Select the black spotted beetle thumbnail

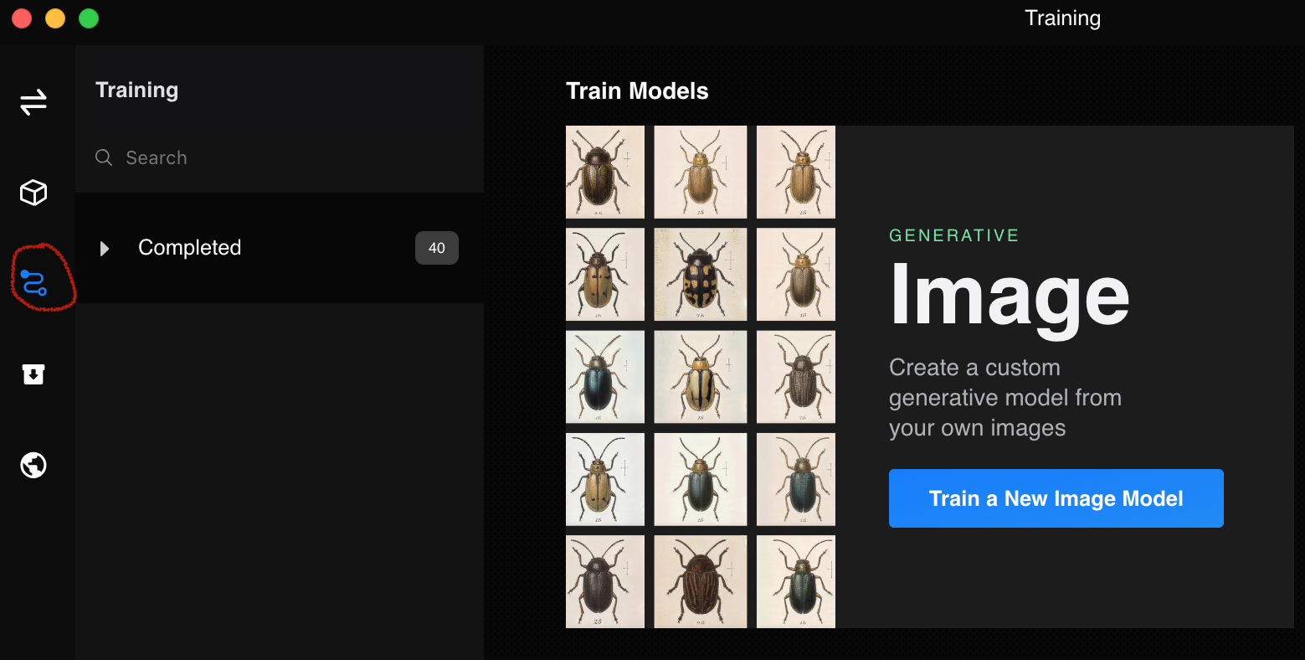click(701, 275)
